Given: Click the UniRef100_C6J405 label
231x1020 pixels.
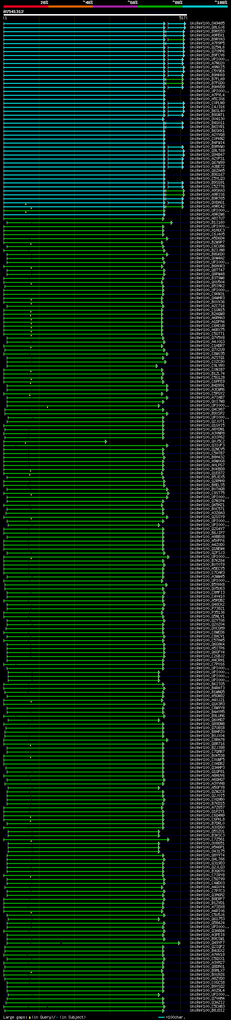Looking at the screenshot, I should click(207, 234).
